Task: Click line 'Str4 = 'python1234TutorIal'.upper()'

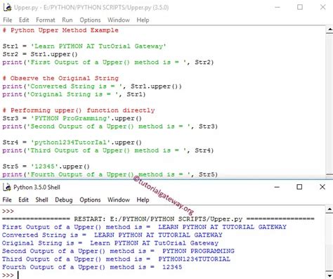Action: pos(72,143)
